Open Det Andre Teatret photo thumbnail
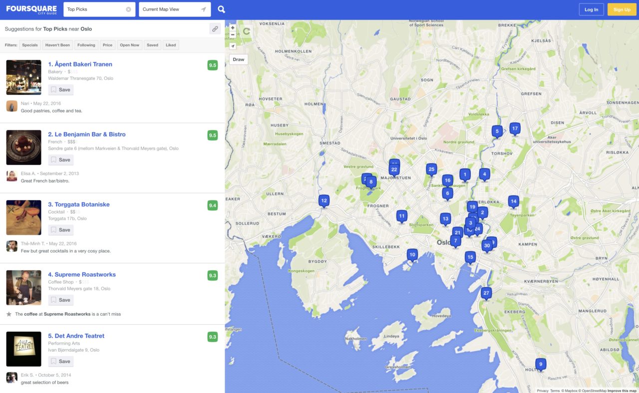Screen dimensions: 639x393 click(23, 349)
